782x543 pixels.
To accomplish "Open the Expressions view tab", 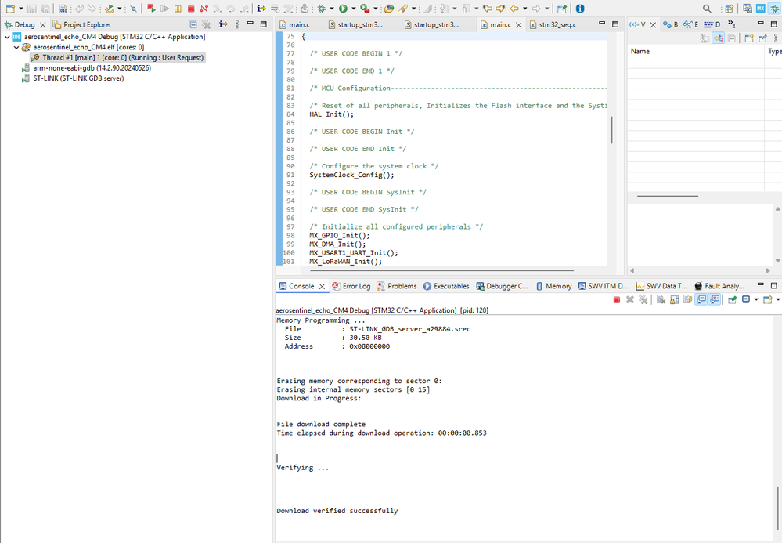I will pyautogui.click(x=690, y=24).
